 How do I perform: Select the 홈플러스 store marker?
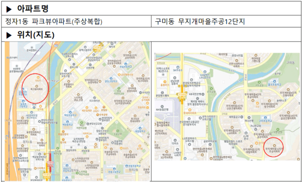[165, 82]
